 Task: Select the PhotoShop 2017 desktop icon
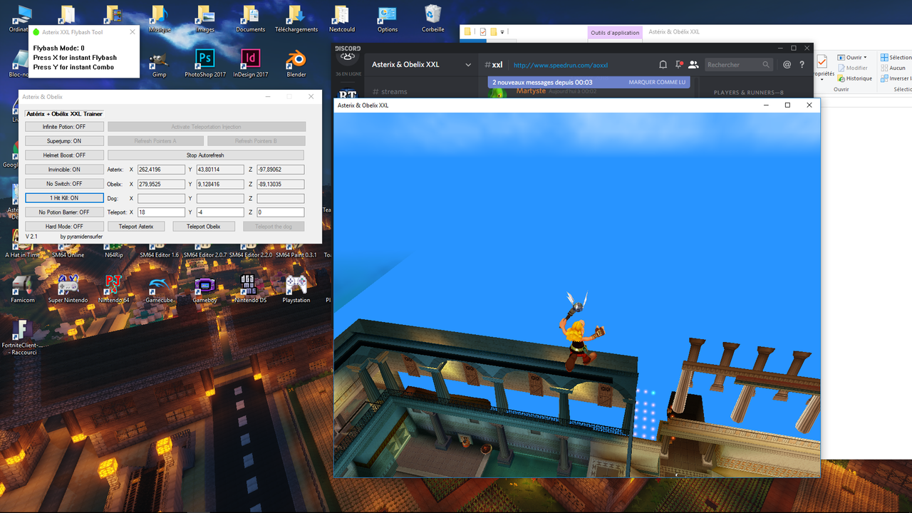coord(204,64)
